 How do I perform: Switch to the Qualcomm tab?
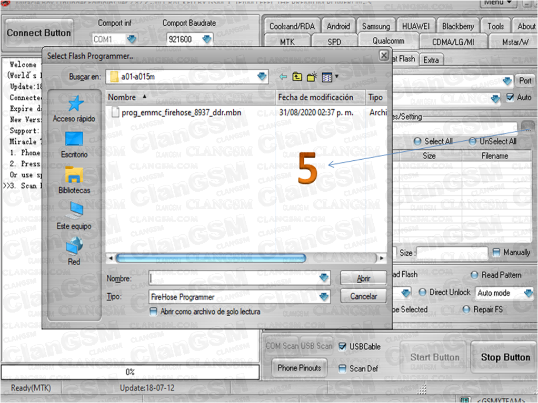[388, 41]
